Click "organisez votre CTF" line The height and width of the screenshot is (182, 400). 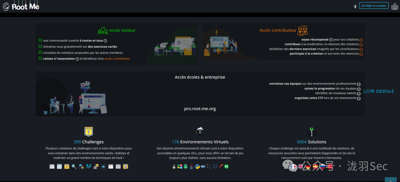click(326, 98)
